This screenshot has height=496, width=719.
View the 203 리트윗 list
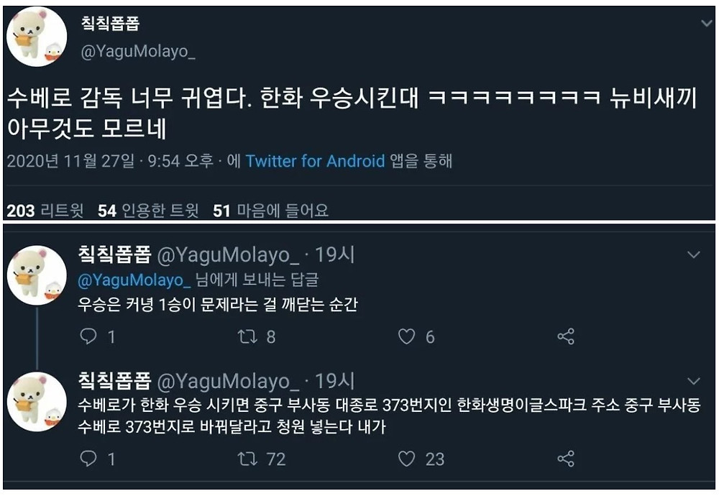[x=45, y=211]
